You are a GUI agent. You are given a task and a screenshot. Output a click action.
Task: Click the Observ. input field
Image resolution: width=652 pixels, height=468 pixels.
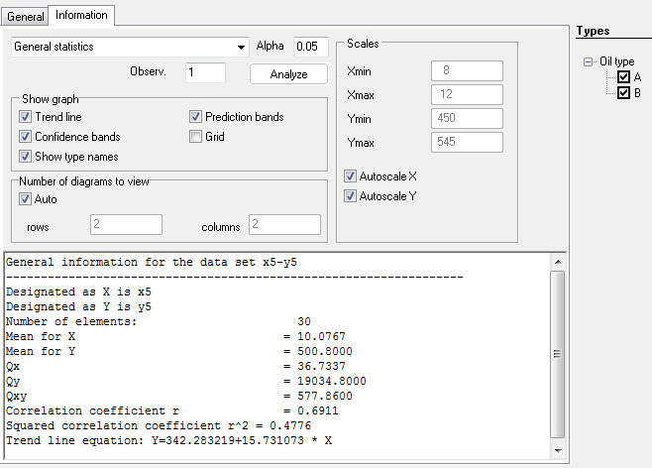[x=204, y=72]
